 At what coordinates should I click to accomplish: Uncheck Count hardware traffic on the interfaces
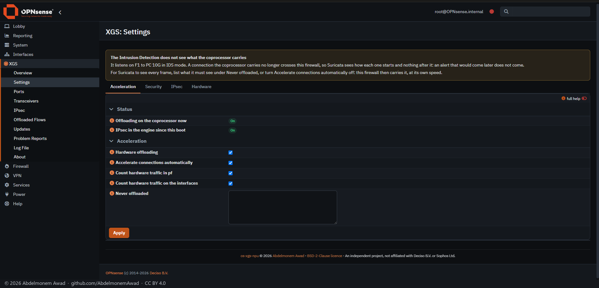tap(230, 183)
